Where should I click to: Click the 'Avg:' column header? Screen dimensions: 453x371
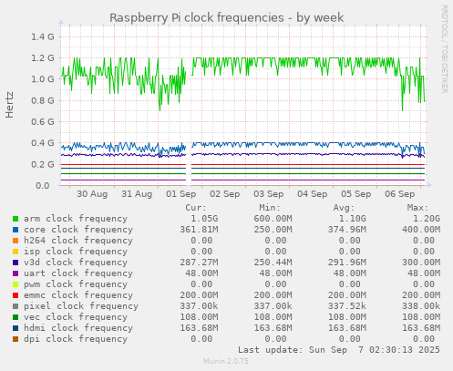pos(344,208)
